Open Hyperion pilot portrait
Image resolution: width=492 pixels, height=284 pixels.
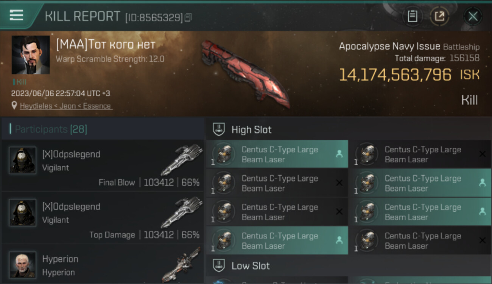point(23,265)
